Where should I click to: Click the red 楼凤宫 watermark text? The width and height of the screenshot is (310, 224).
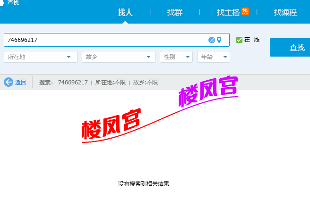111,124
